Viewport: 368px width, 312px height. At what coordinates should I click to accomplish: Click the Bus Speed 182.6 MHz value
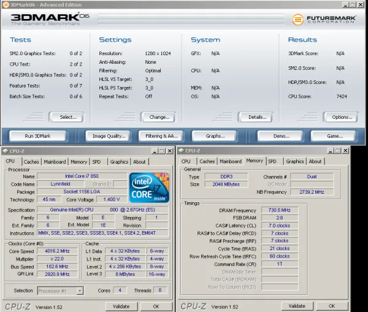coord(57,267)
